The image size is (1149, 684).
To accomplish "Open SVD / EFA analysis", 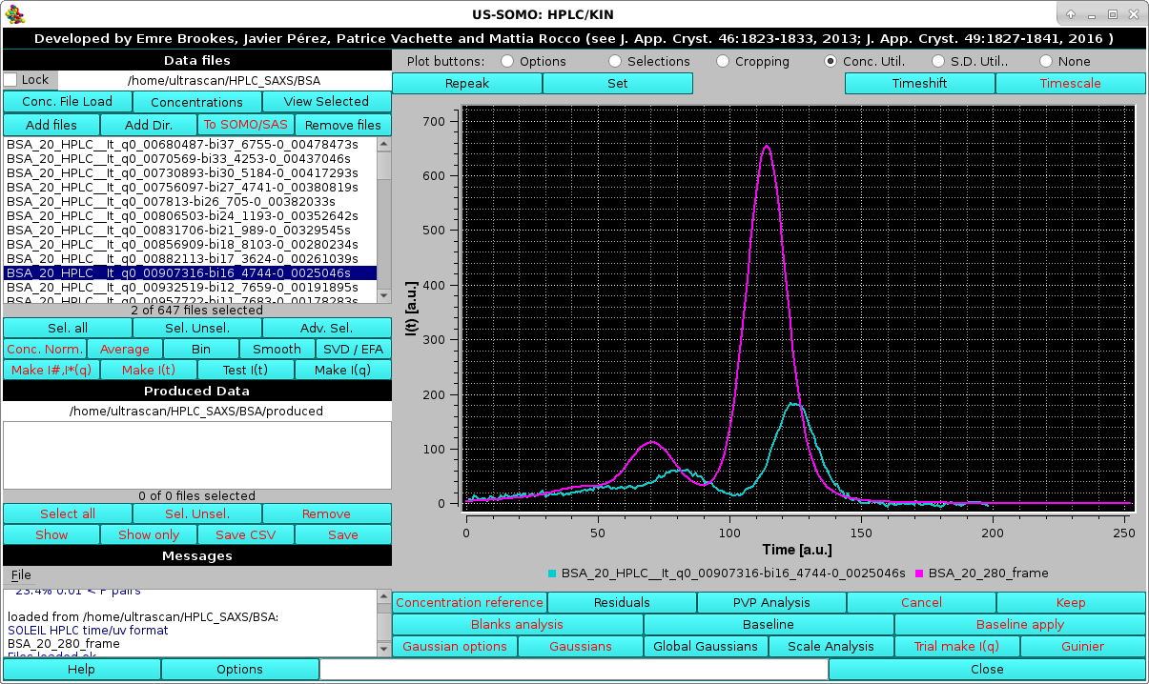I will pyautogui.click(x=353, y=349).
